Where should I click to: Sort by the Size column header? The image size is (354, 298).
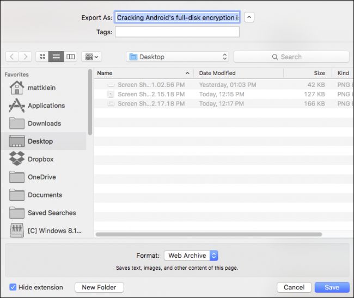[x=308, y=73]
